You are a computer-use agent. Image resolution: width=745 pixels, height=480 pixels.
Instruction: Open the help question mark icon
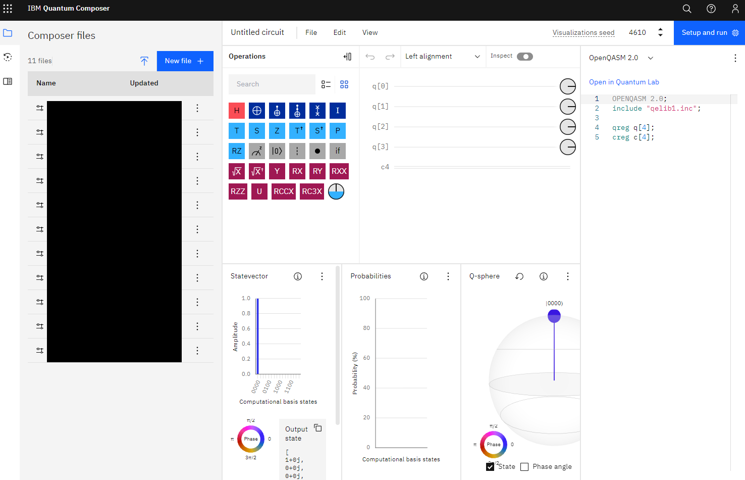[711, 9]
